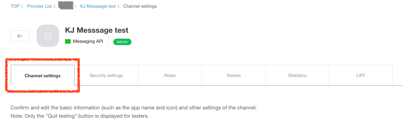Click the Messaging API label text

pyautogui.click(x=88, y=42)
